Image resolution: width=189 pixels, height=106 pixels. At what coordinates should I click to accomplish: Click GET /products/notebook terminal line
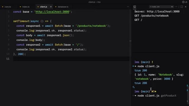coord(151,16)
